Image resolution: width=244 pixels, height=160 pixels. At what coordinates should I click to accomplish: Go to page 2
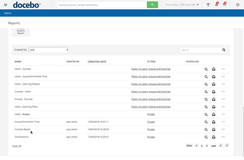click(x=202, y=146)
